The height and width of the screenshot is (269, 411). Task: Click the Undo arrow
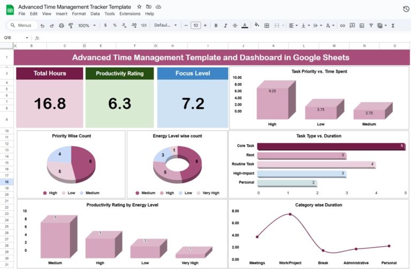[42, 26]
